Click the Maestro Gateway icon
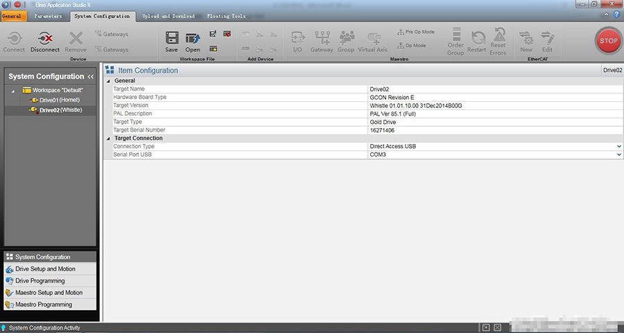Image resolution: width=624 pixels, height=333 pixels. [x=322, y=40]
